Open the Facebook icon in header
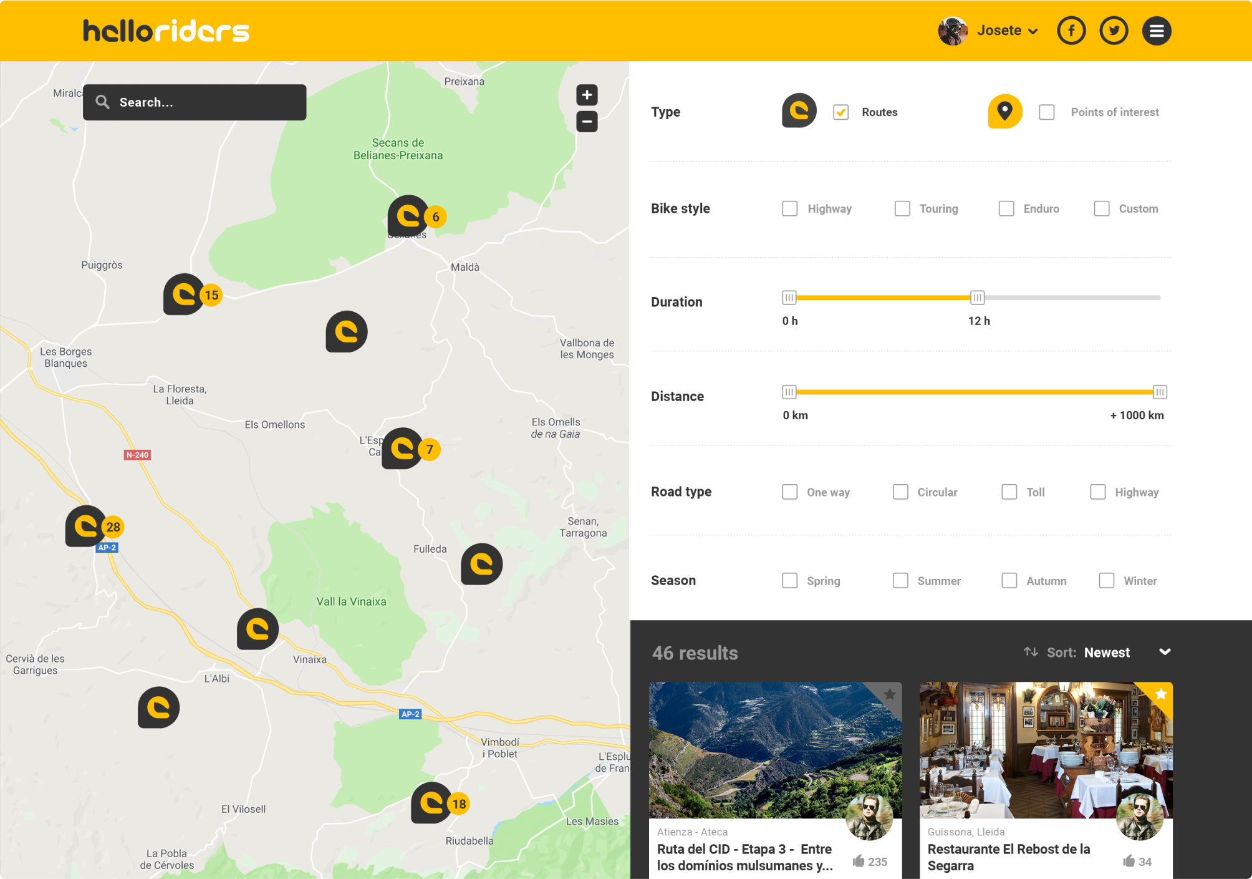 coord(1071,31)
